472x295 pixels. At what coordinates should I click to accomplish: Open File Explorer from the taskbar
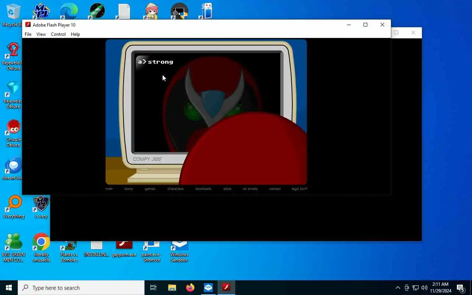click(172, 288)
